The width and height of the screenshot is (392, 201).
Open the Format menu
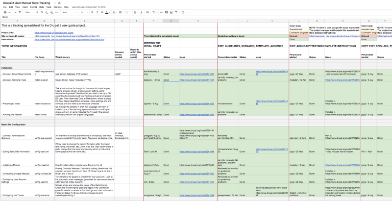click(33, 7)
